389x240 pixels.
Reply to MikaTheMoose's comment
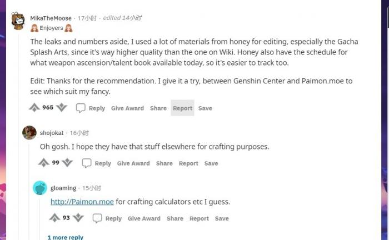point(91,108)
